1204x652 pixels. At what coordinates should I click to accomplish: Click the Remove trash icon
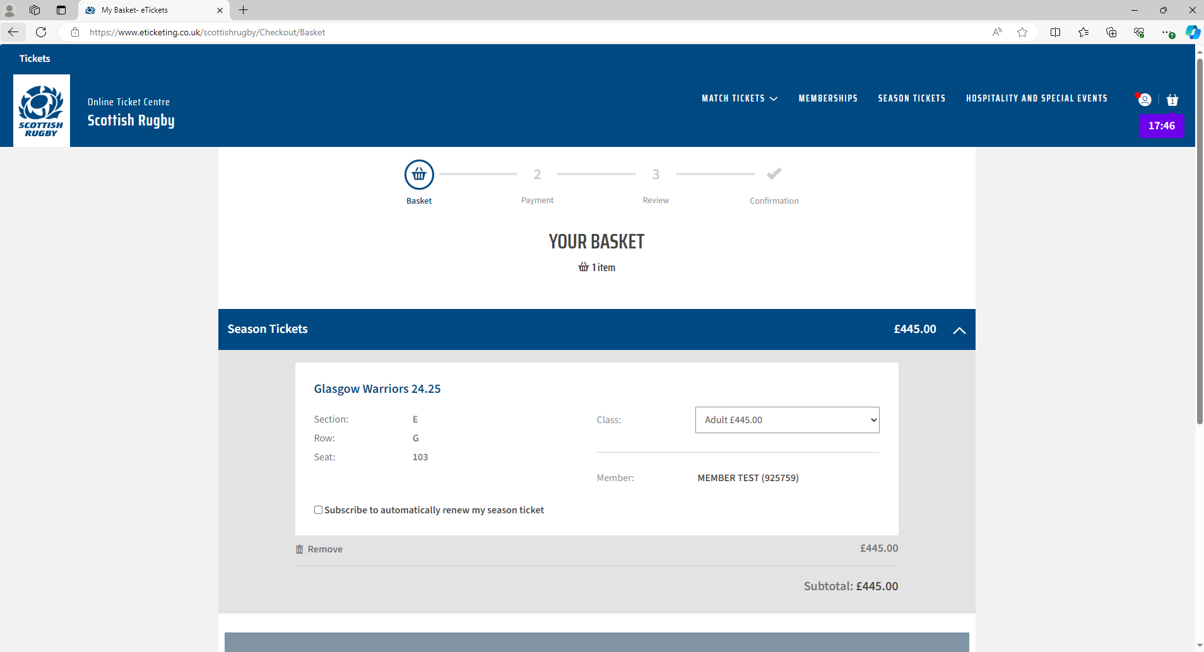(x=300, y=549)
